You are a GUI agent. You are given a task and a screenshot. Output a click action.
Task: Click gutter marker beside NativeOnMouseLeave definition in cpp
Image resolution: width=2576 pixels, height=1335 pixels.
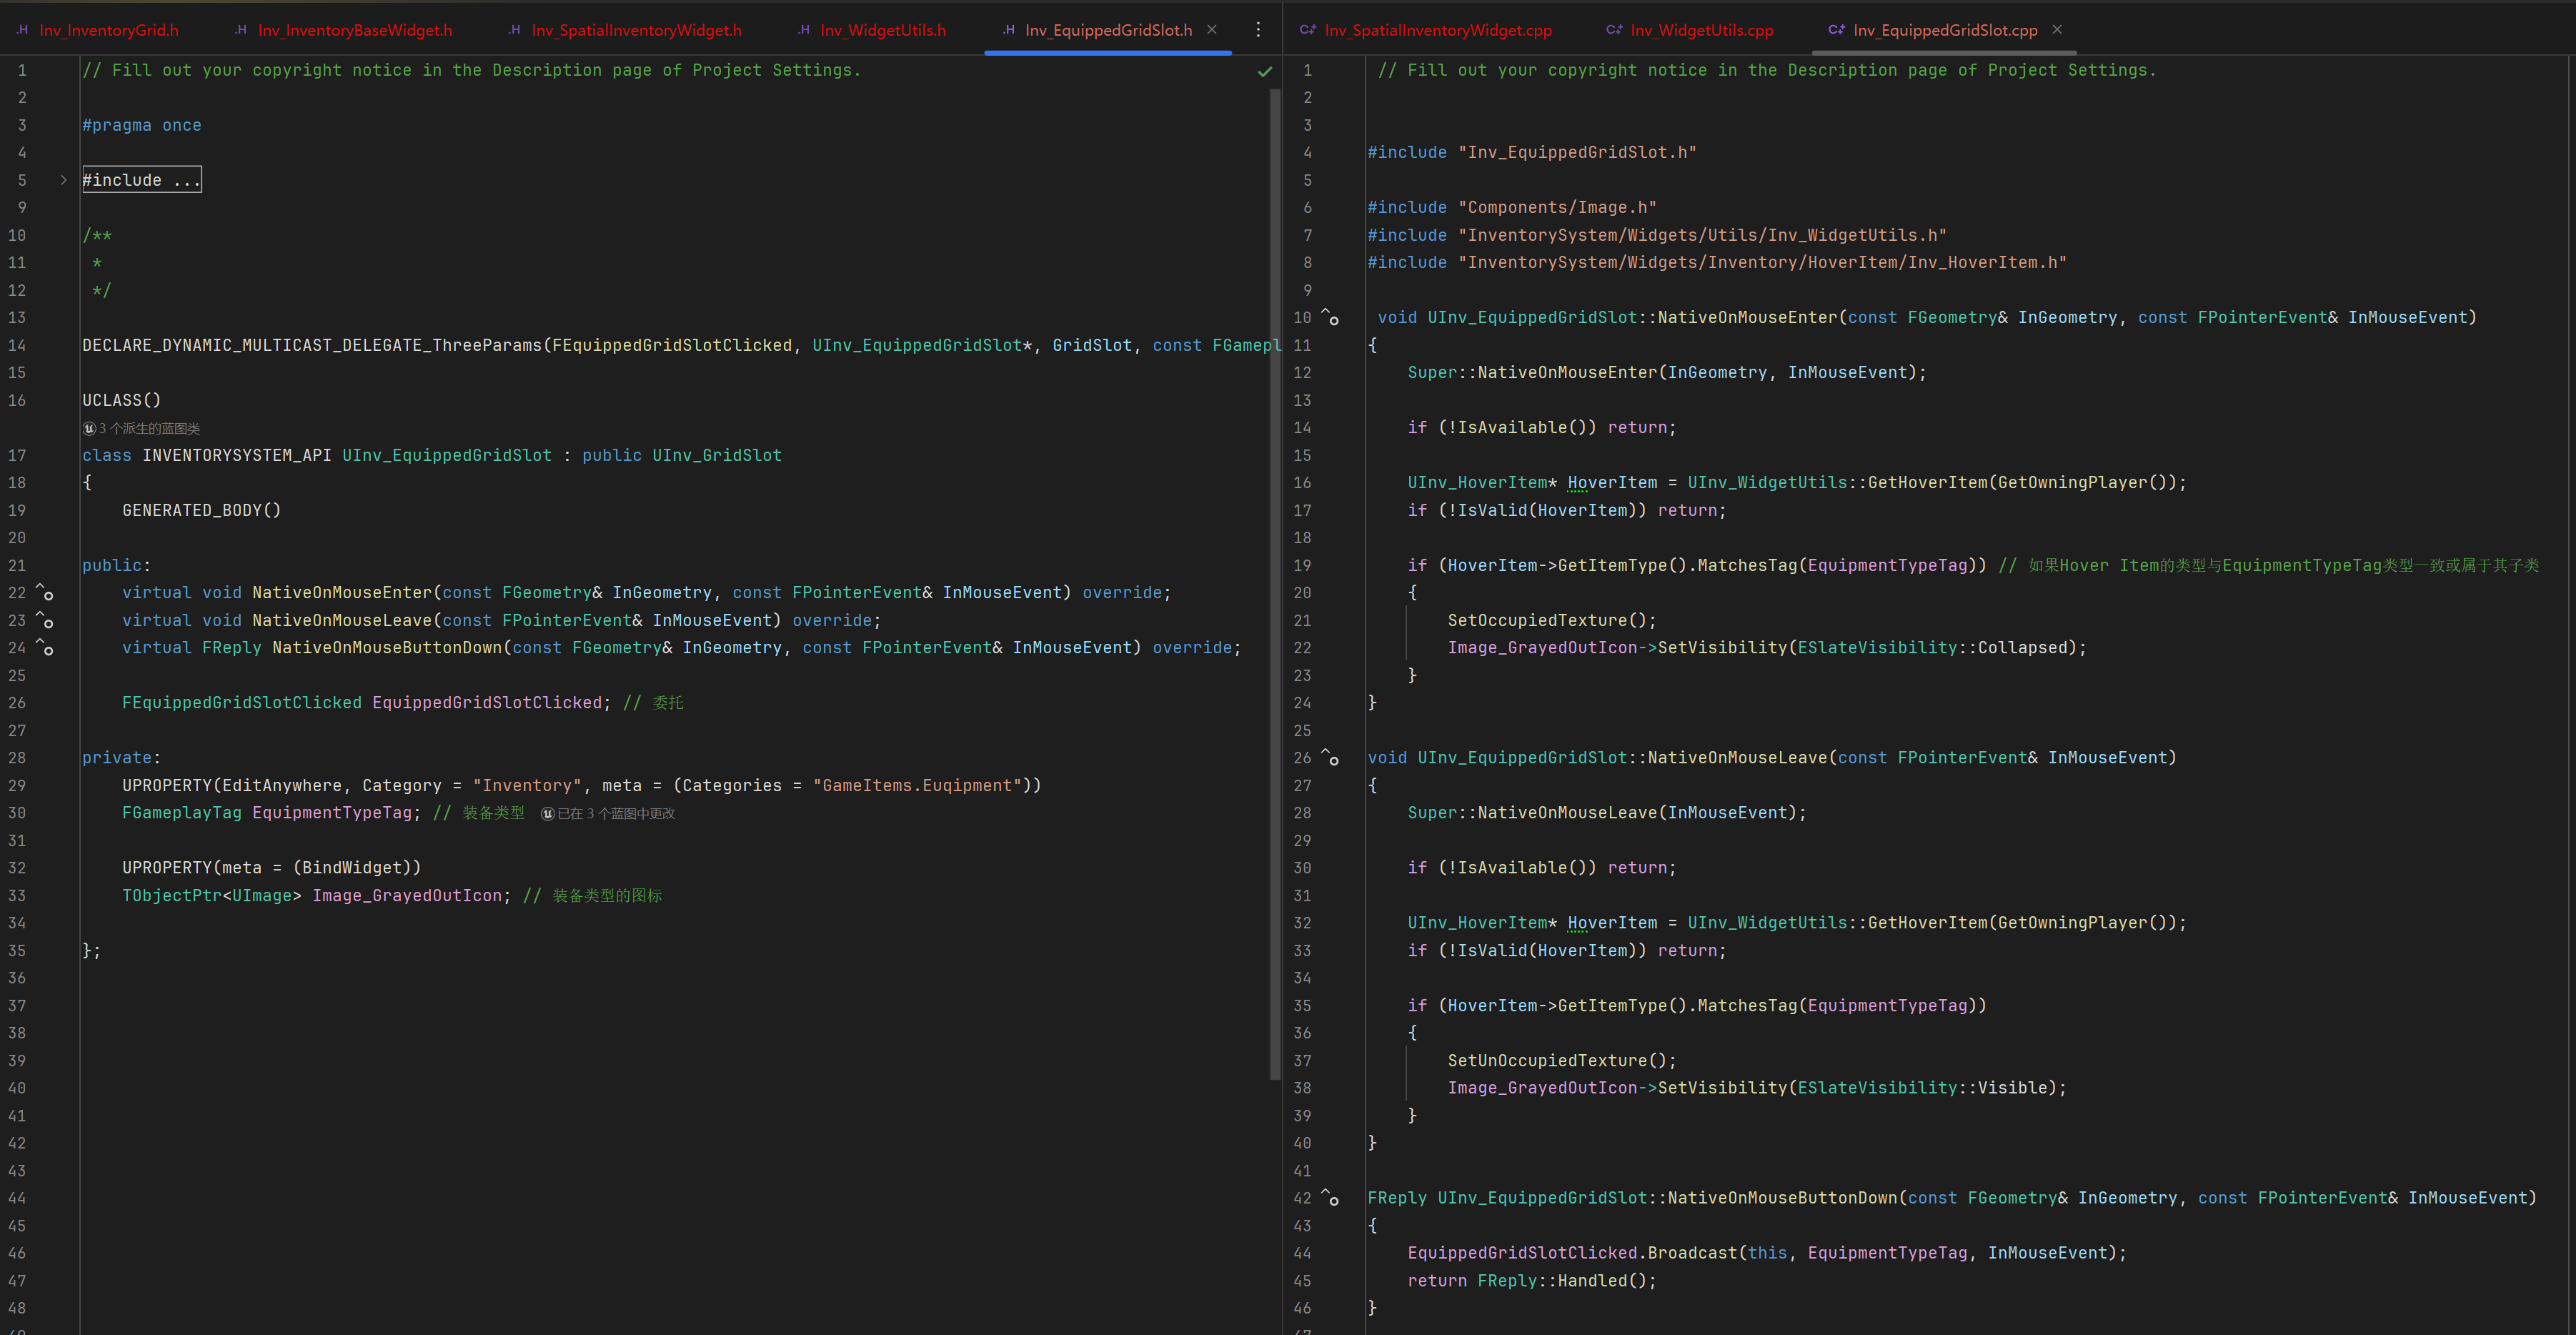[1330, 758]
